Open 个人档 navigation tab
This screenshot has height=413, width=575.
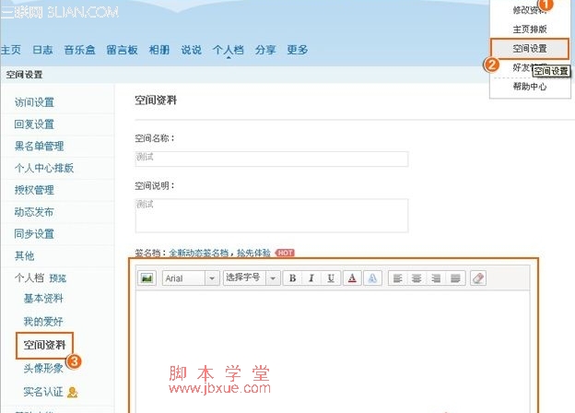coord(229,50)
